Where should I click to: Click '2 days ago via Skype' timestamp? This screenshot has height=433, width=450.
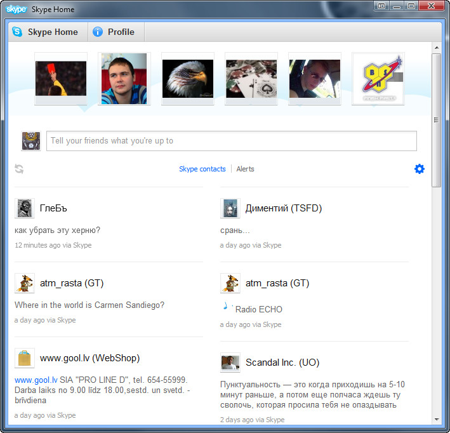pos(252,420)
